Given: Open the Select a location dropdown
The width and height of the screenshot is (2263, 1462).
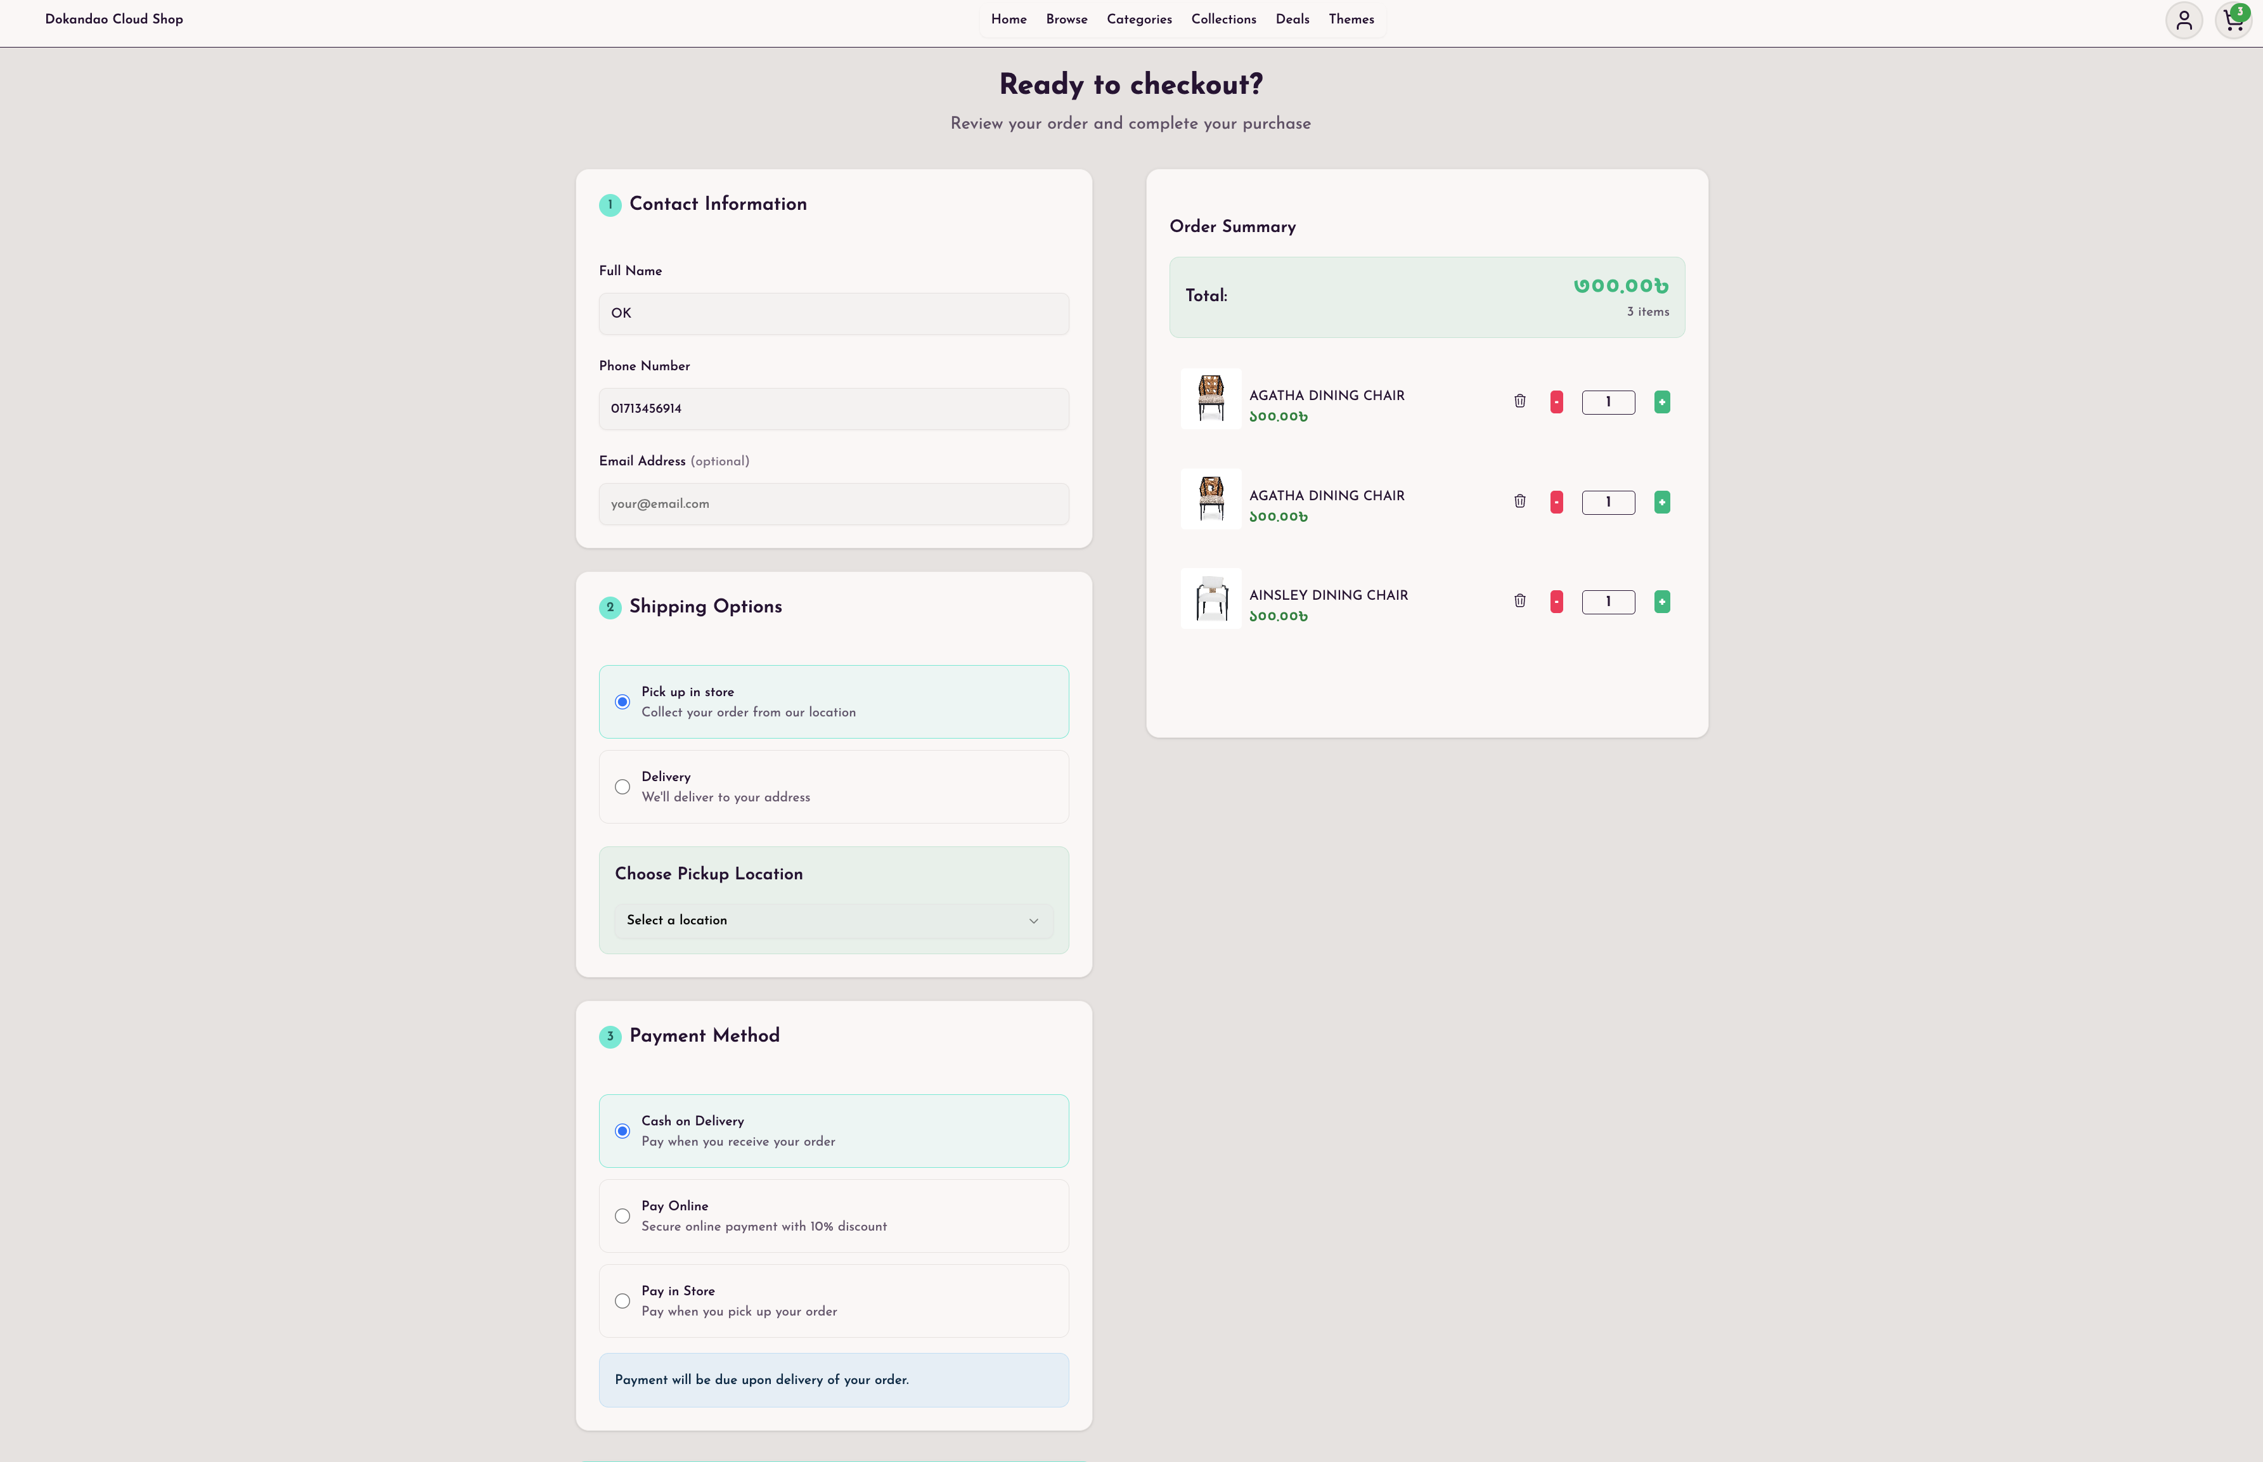Looking at the screenshot, I should click(x=834, y=921).
